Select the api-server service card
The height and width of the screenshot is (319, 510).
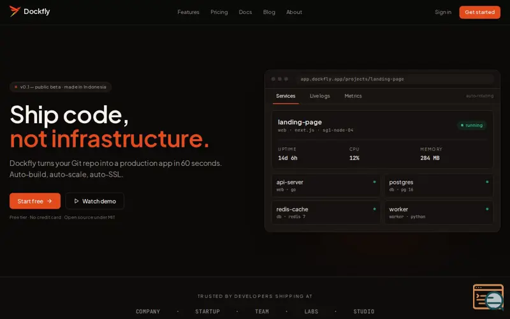[x=326, y=186]
